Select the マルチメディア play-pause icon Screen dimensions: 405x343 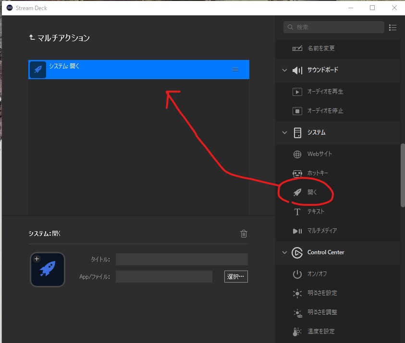point(297,231)
